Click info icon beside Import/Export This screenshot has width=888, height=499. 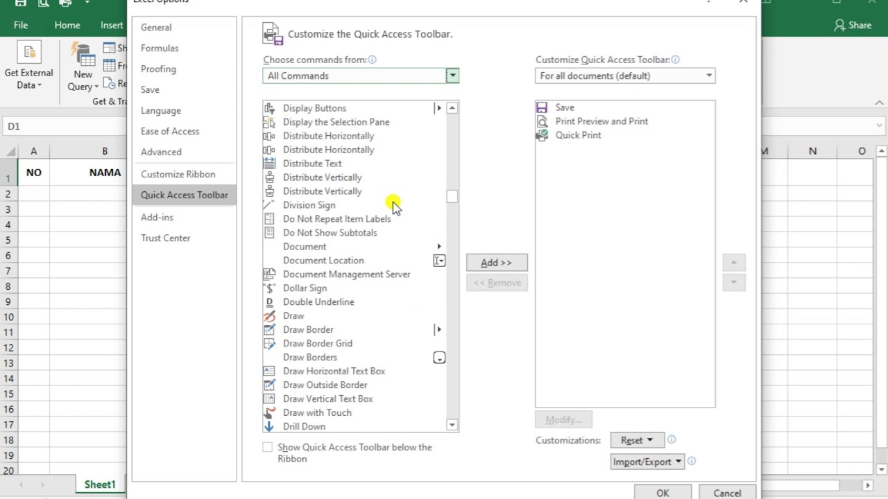pos(692,461)
